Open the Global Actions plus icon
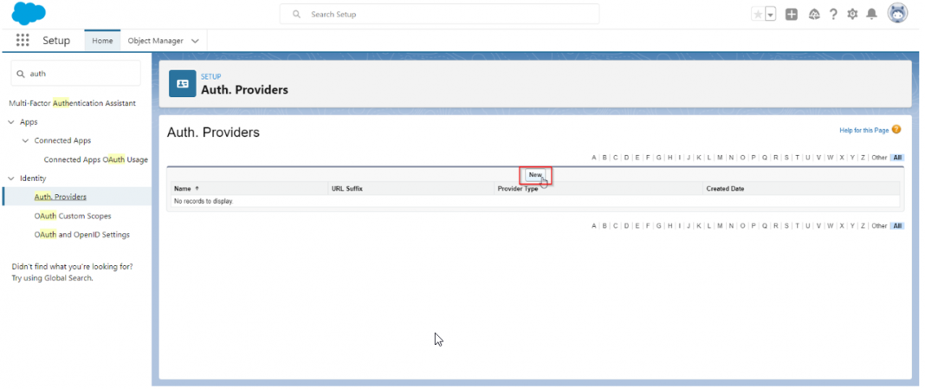This screenshot has width=925, height=389. pyautogui.click(x=792, y=14)
